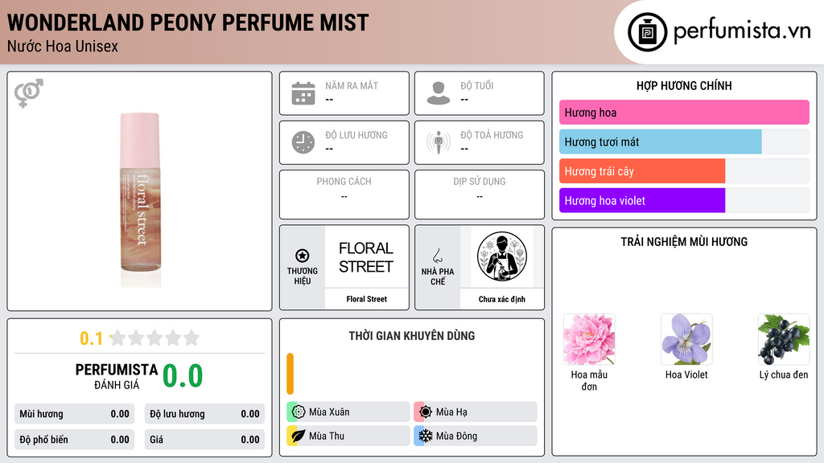Click the purple Hương hoa violet accord bar
The height and width of the screenshot is (463, 824).
[x=641, y=200]
